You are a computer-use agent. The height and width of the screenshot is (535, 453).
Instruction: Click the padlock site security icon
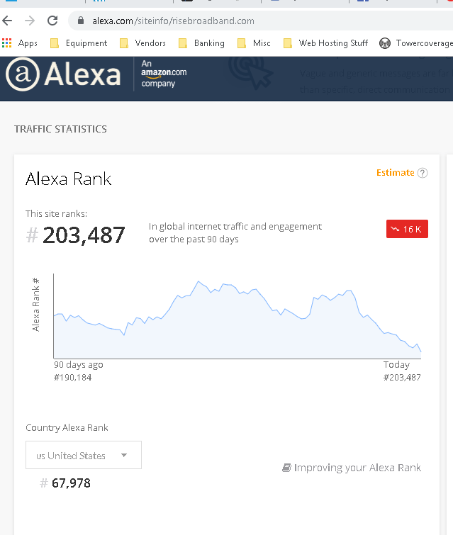(81, 21)
